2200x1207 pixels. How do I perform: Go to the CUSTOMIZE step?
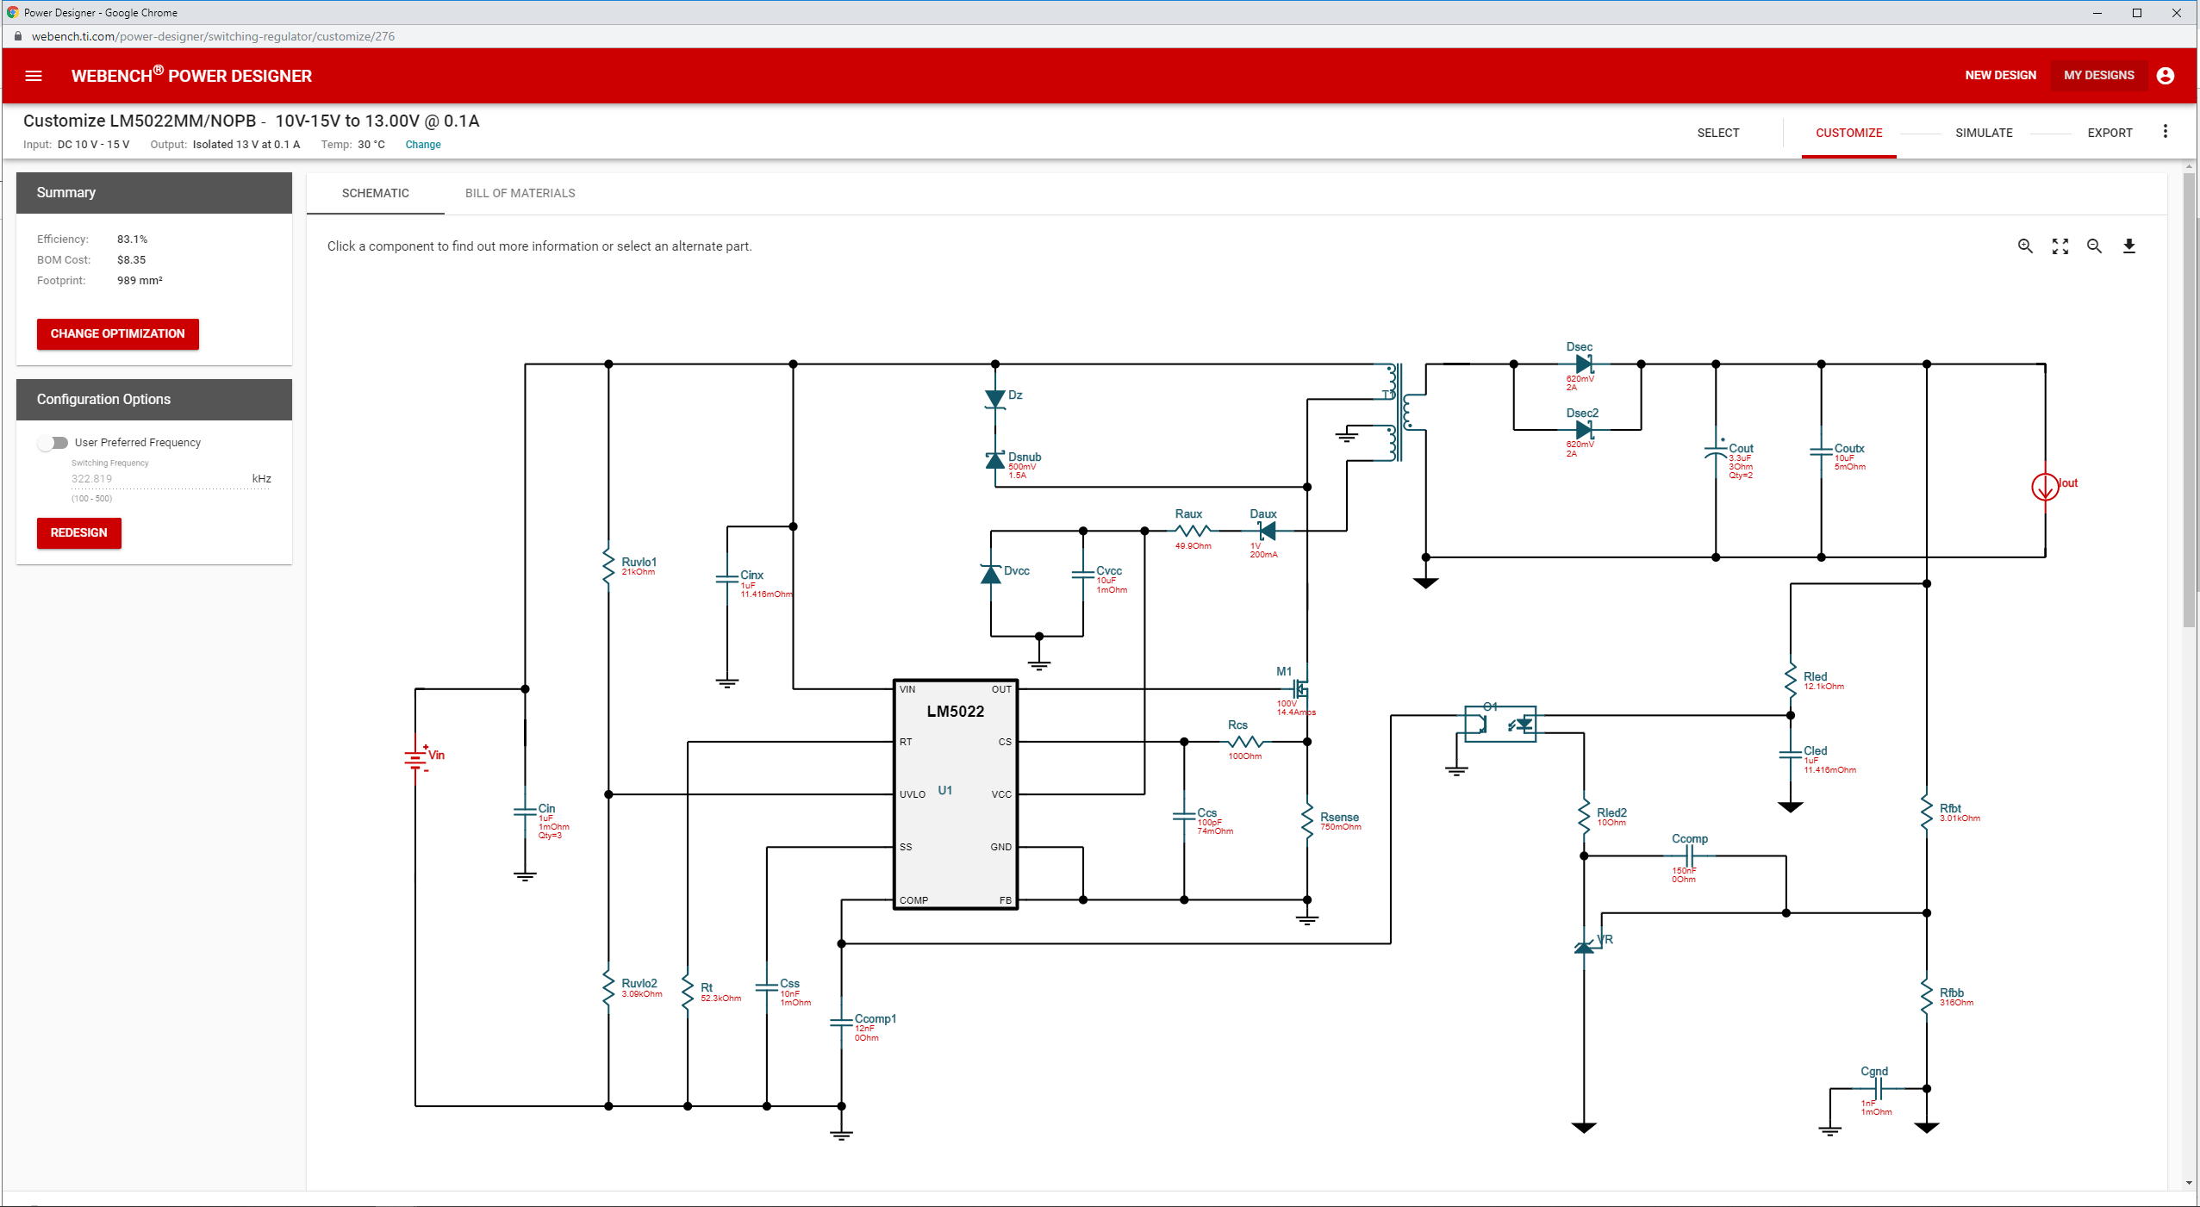tap(1848, 133)
